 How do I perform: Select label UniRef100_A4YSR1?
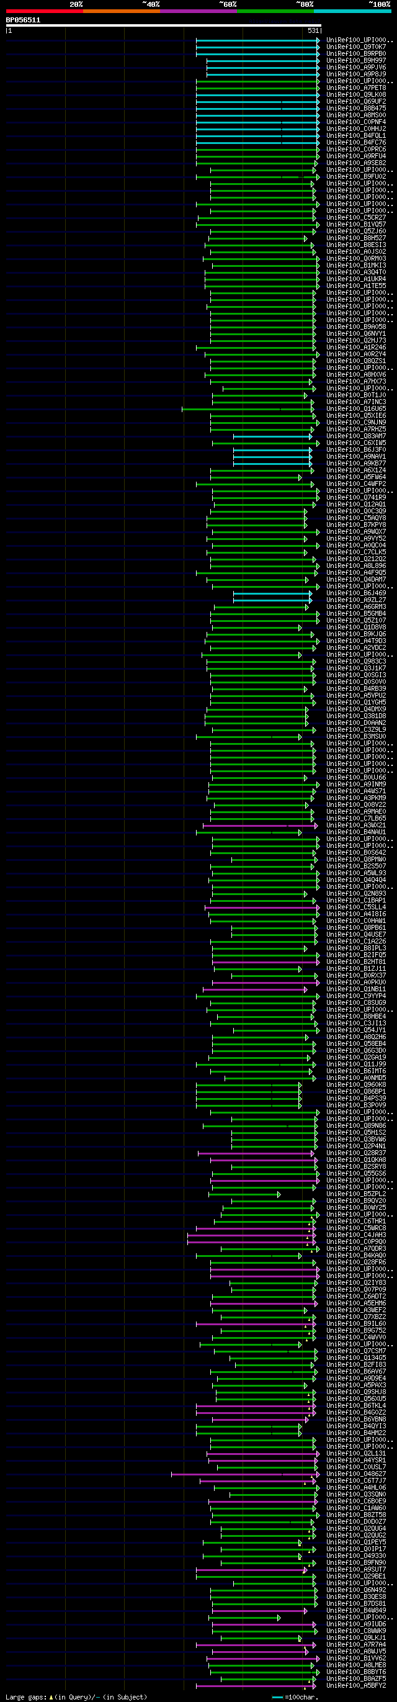[x=356, y=1460]
